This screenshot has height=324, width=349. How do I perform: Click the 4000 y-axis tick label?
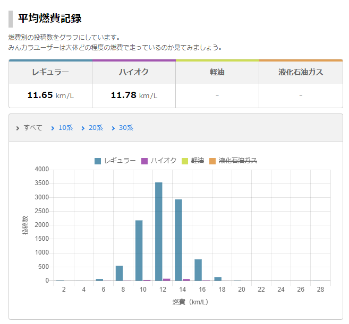(x=41, y=169)
